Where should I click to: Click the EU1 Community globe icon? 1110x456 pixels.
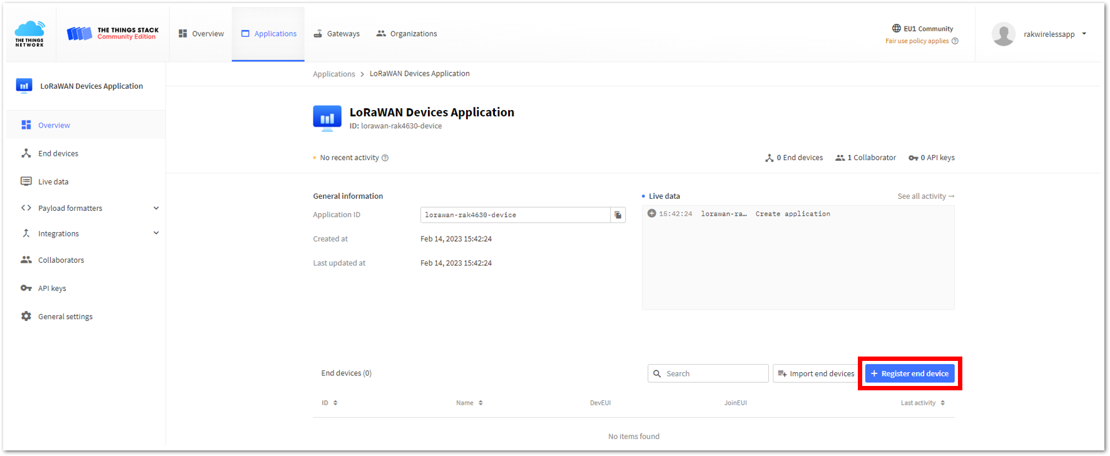pyautogui.click(x=896, y=28)
